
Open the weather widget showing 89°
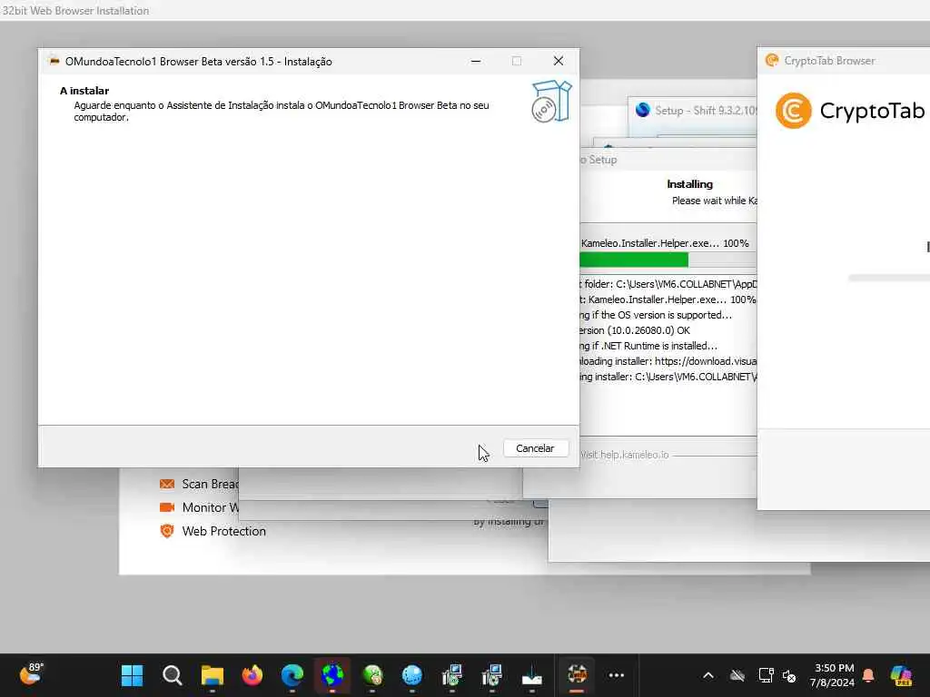click(x=32, y=674)
